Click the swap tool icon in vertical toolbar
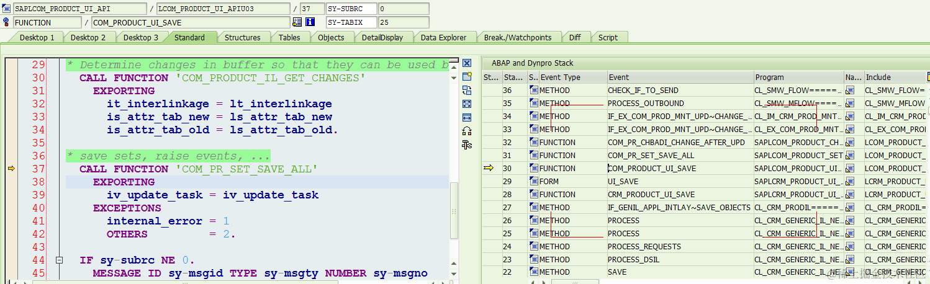This screenshot has width=930, height=284. pos(467,90)
